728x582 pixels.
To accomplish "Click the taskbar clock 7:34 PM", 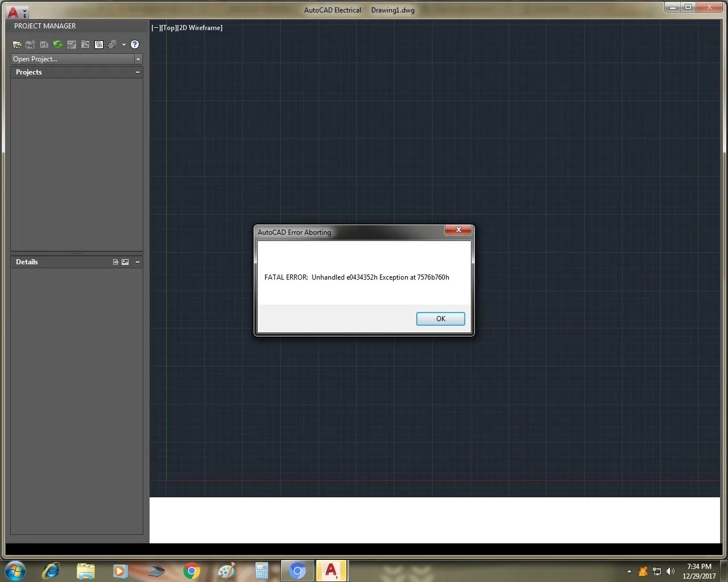I will coord(699,567).
